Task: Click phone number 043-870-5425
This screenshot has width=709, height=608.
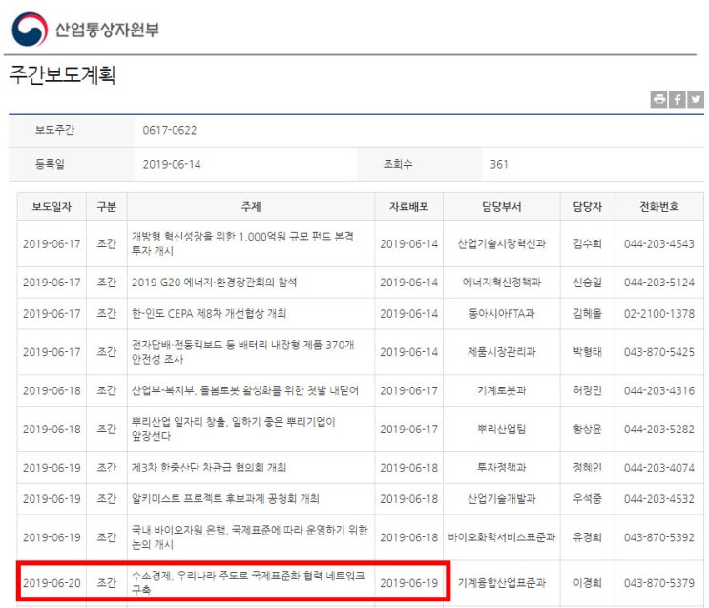Action: (x=658, y=352)
